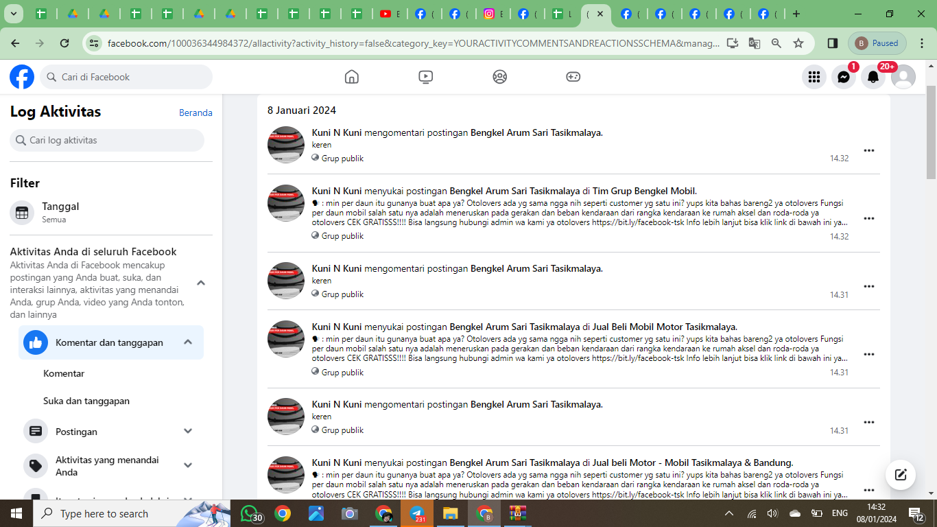
Task: Open the Chrome three-dot menu
Action: pyautogui.click(x=921, y=43)
